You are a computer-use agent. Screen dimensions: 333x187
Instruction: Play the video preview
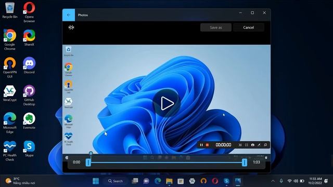(x=166, y=103)
